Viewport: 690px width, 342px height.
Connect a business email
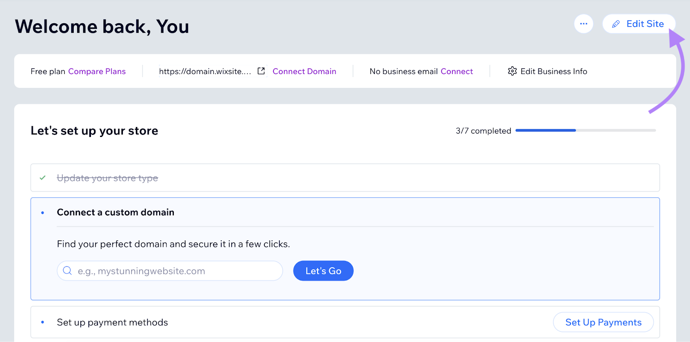pyautogui.click(x=457, y=72)
